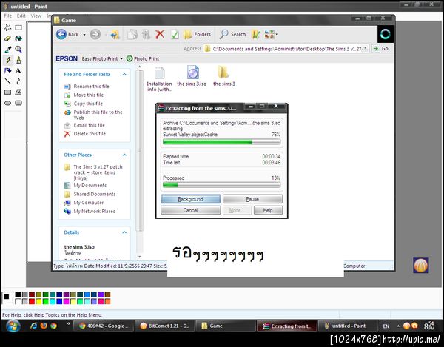Choose the Rectangle shape tool in Paint

pyautogui.click(x=8, y=92)
